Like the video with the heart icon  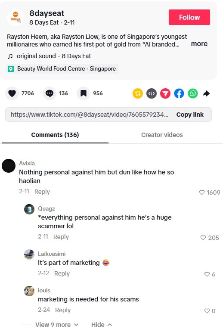[x=12, y=93]
